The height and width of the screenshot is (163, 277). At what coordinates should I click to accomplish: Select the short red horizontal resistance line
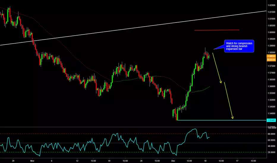pyautogui.click(x=217, y=30)
